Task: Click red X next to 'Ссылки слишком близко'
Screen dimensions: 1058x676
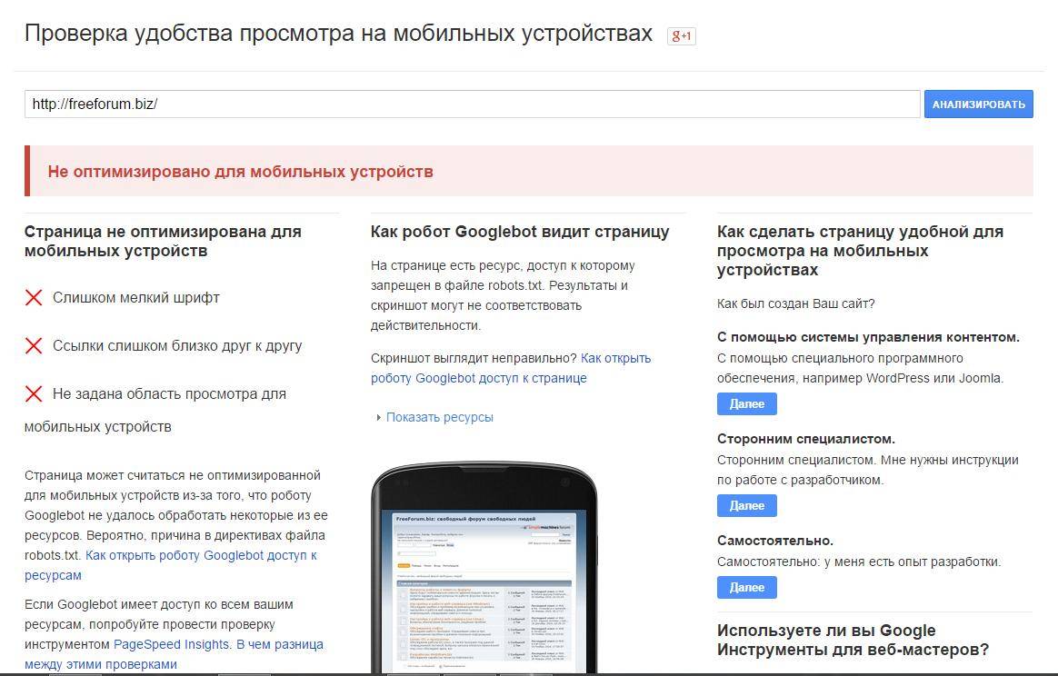Action: pyautogui.click(x=34, y=346)
